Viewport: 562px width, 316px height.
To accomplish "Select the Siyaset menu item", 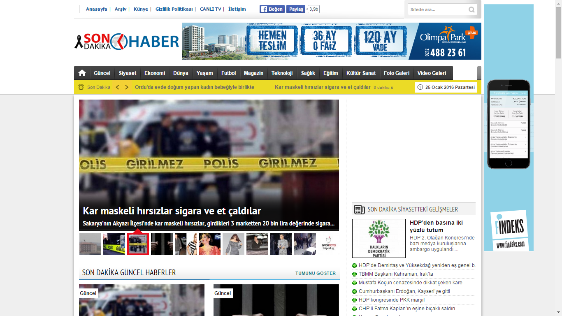I will click(128, 73).
